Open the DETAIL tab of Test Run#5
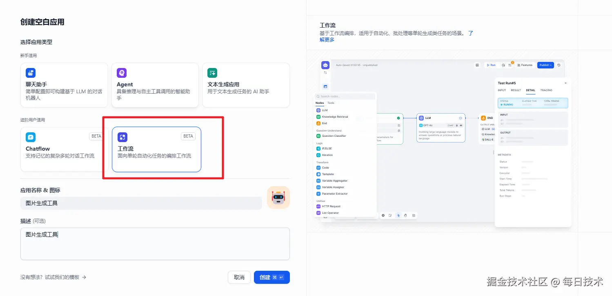This screenshot has height=296, width=612. pos(530,90)
